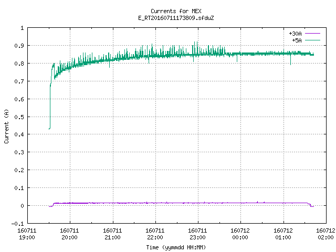Click the y-axis tick label '0.9'
The image size is (336, 252).
19,46
